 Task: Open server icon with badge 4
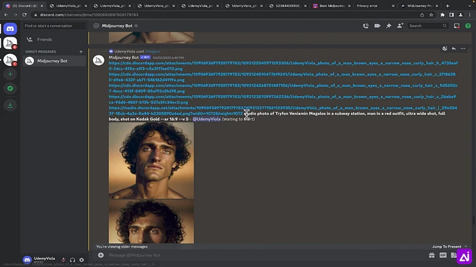[10, 43]
